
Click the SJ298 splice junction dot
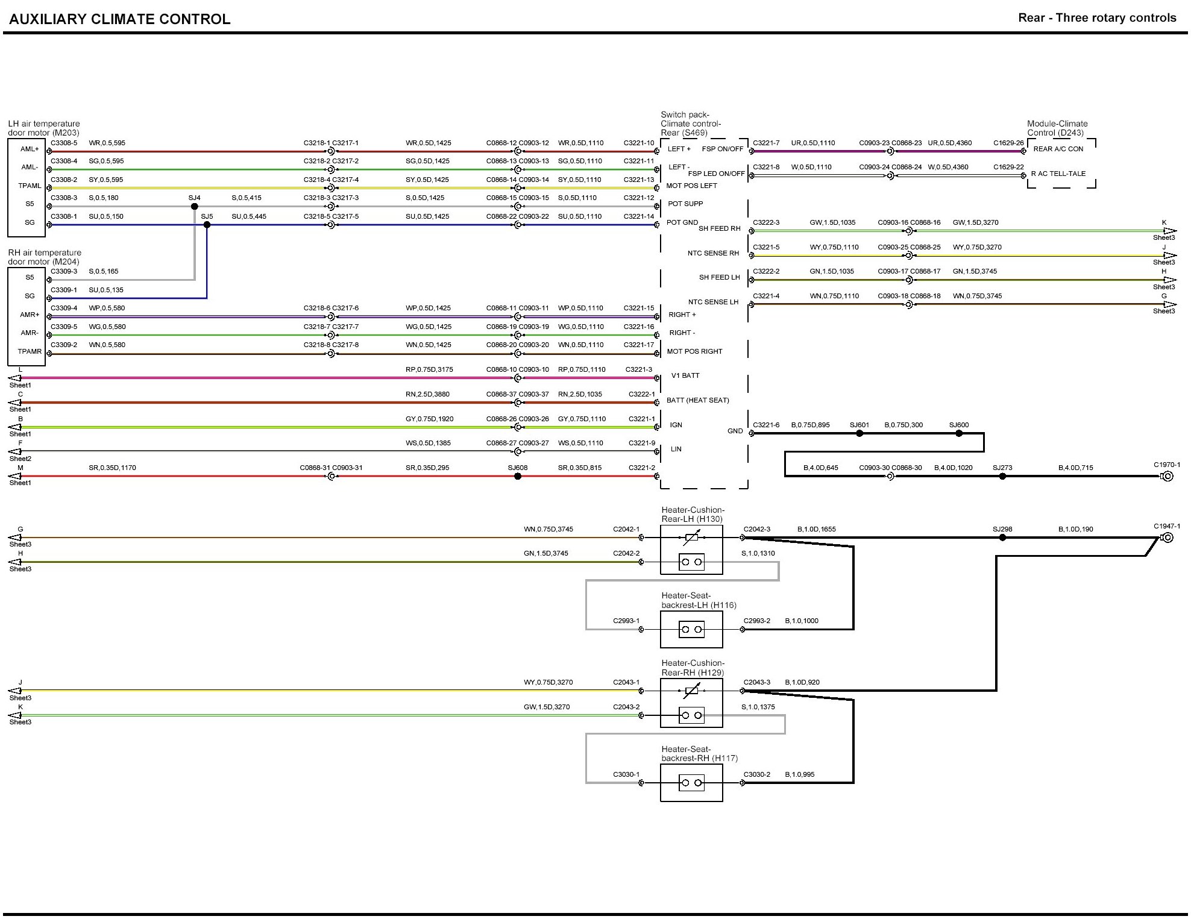click(x=1002, y=538)
